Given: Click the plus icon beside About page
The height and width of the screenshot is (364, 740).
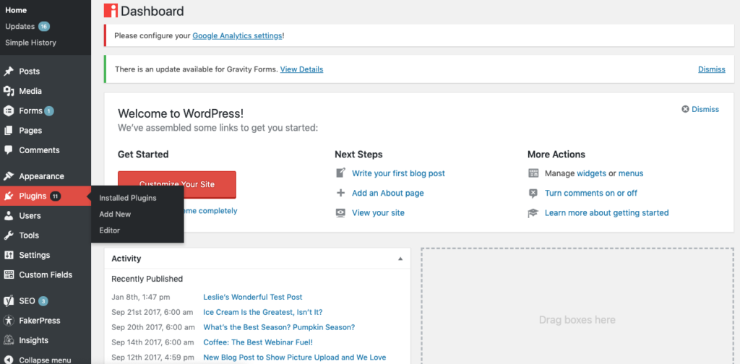Looking at the screenshot, I should (x=340, y=193).
